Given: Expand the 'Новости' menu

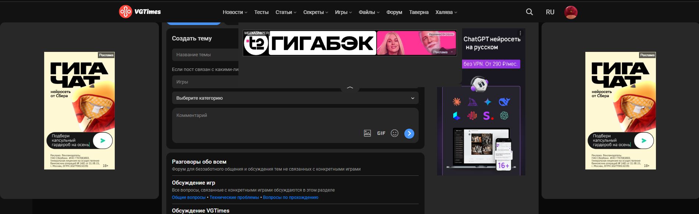Looking at the screenshot, I should point(235,12).
